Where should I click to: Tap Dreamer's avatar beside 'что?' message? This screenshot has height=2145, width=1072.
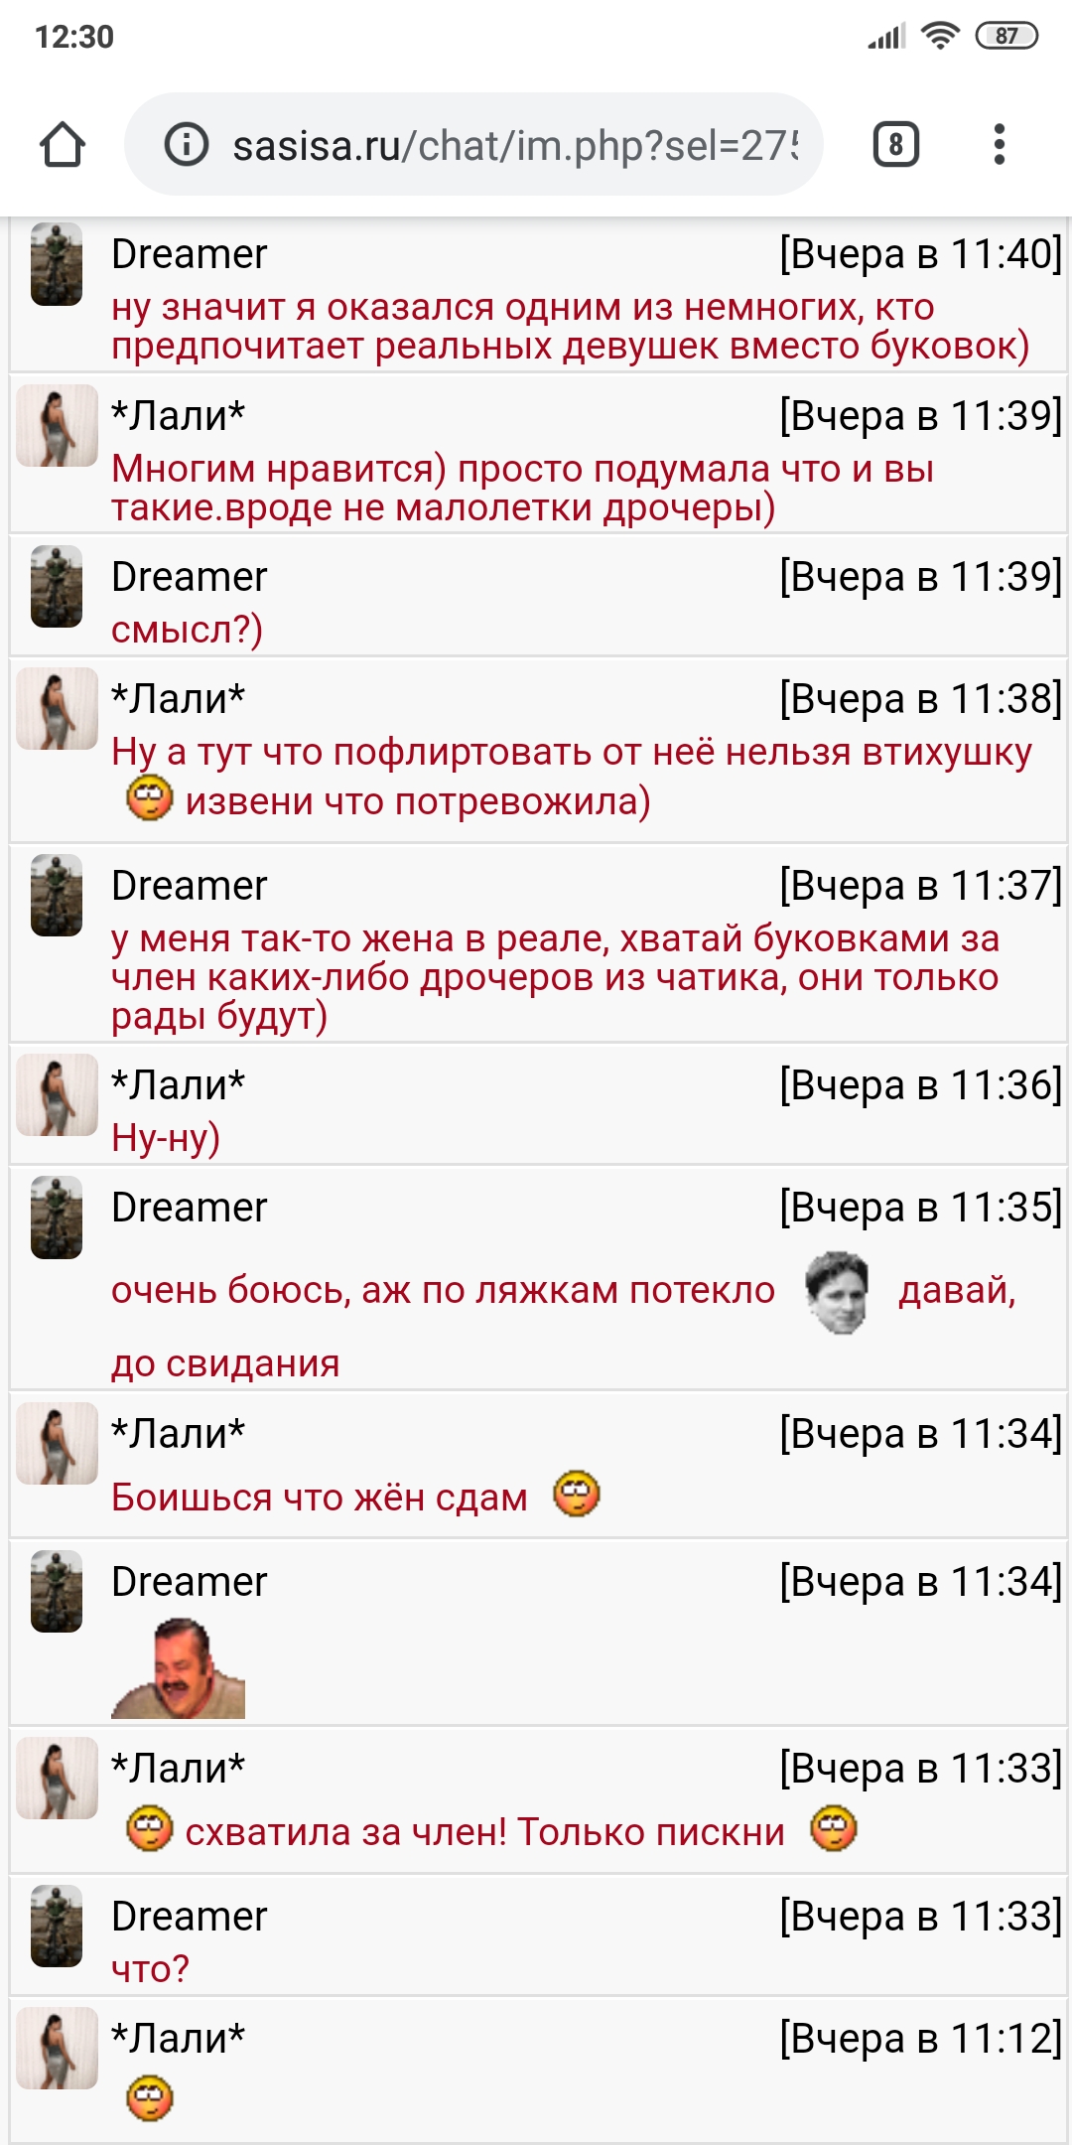(x=57, y=1926)
